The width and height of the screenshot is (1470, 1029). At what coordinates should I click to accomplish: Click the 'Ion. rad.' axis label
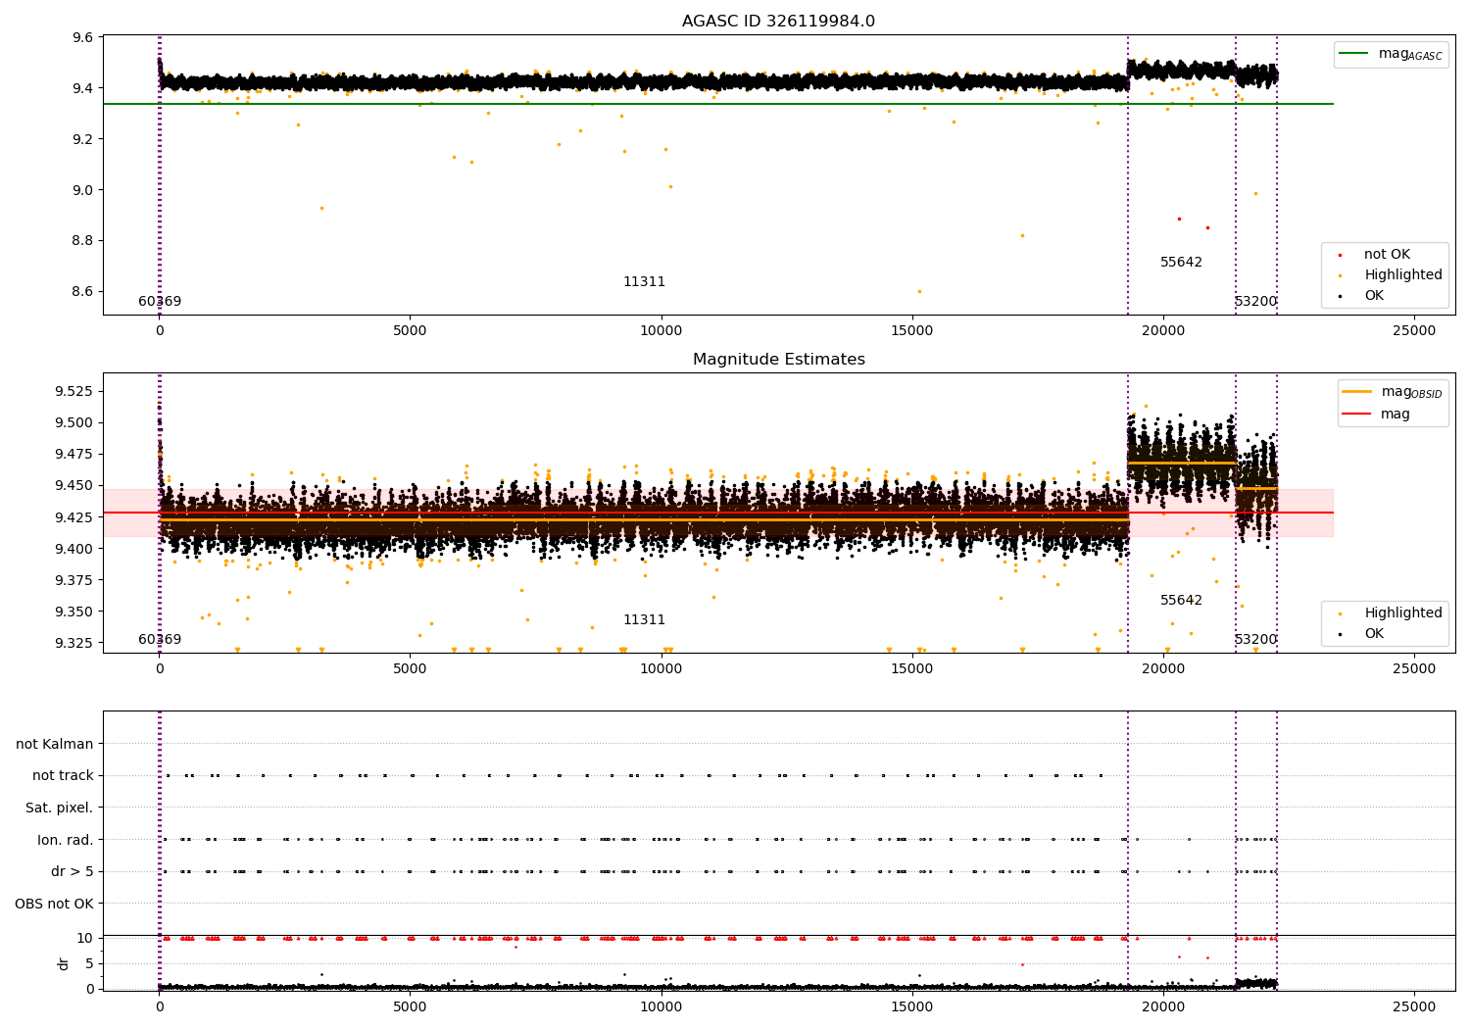pos(66,841)
